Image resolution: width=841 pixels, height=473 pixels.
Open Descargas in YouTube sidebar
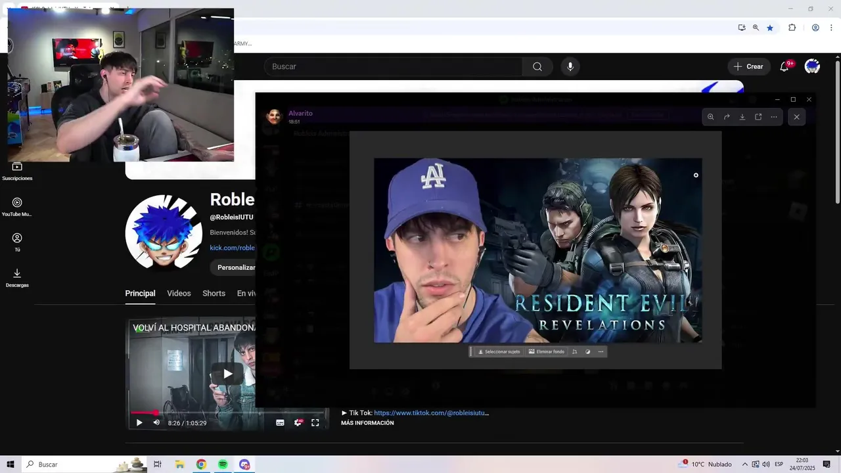(17, 278)
